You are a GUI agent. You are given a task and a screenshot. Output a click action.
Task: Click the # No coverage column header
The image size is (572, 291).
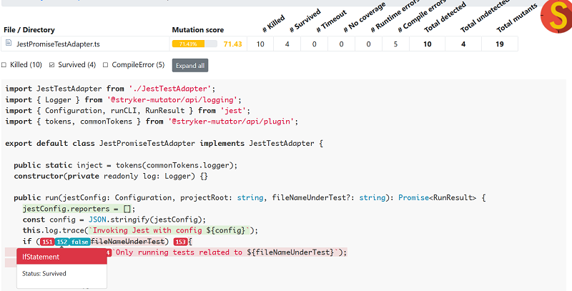[365, 17]
